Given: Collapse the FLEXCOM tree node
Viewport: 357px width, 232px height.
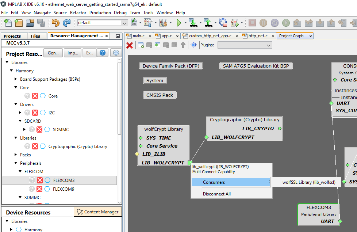Looking at the screenshot, I should [x=20, y=171].
